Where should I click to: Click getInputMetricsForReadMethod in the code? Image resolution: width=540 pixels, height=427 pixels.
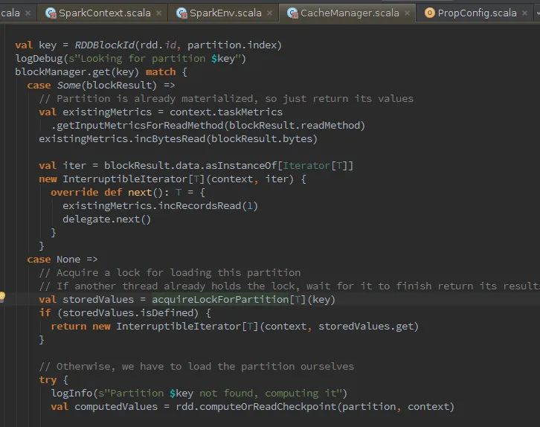140,126
